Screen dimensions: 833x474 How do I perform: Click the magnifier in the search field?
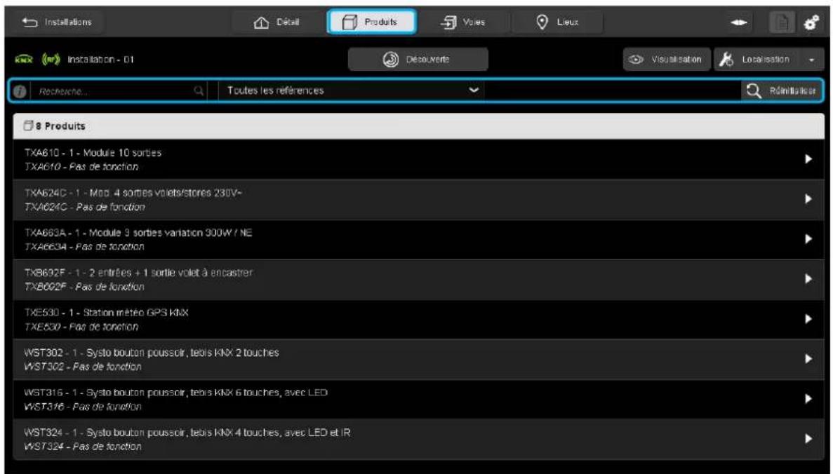coord(199,91)
